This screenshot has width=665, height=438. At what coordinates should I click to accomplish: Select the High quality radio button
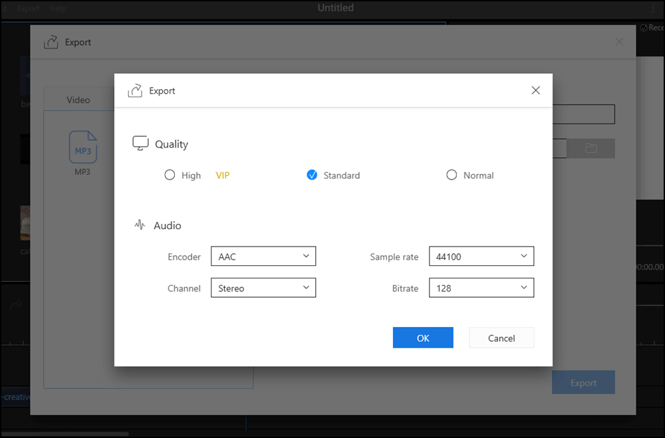pyautogui.click(x=170, y=175)
